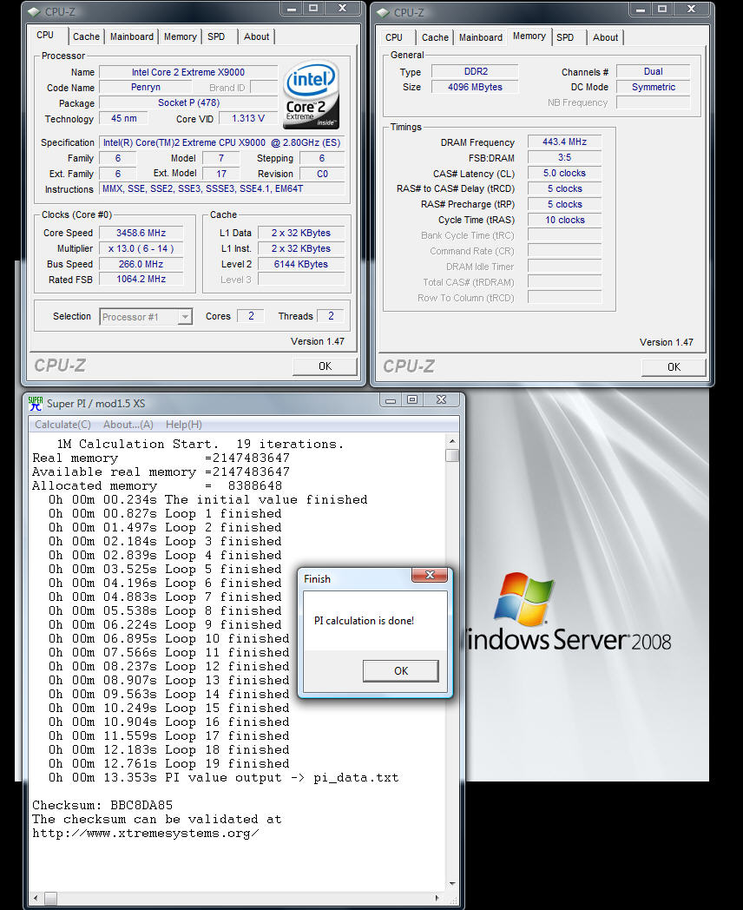Open the Processor #1 selection dropdown

coord(185,317)
